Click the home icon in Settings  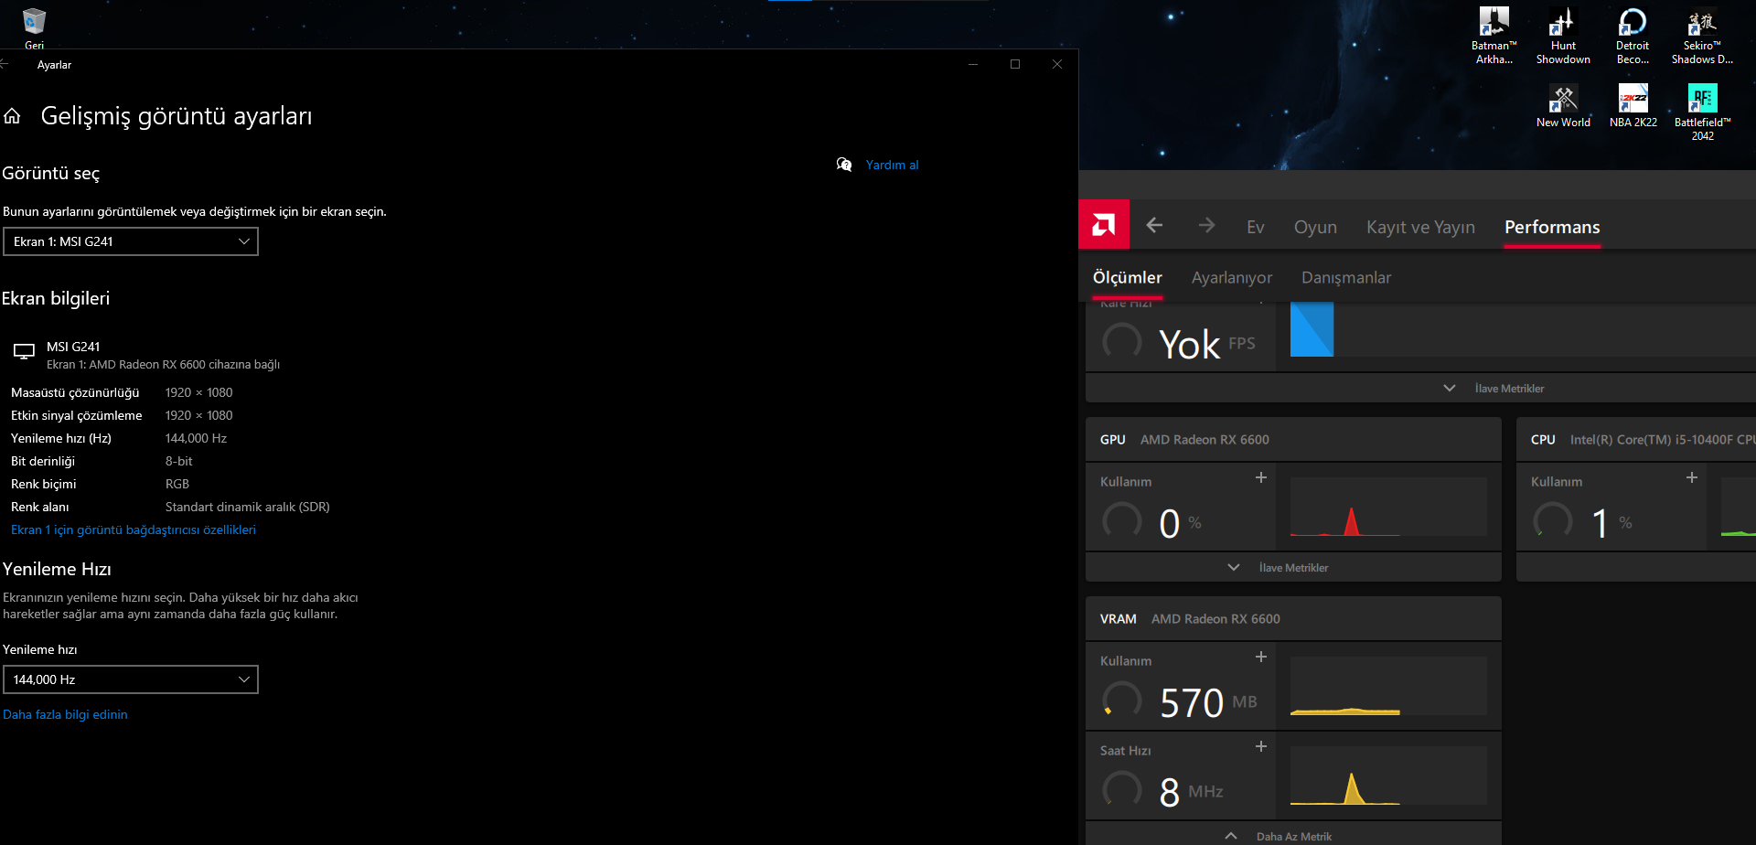[12, 116]
